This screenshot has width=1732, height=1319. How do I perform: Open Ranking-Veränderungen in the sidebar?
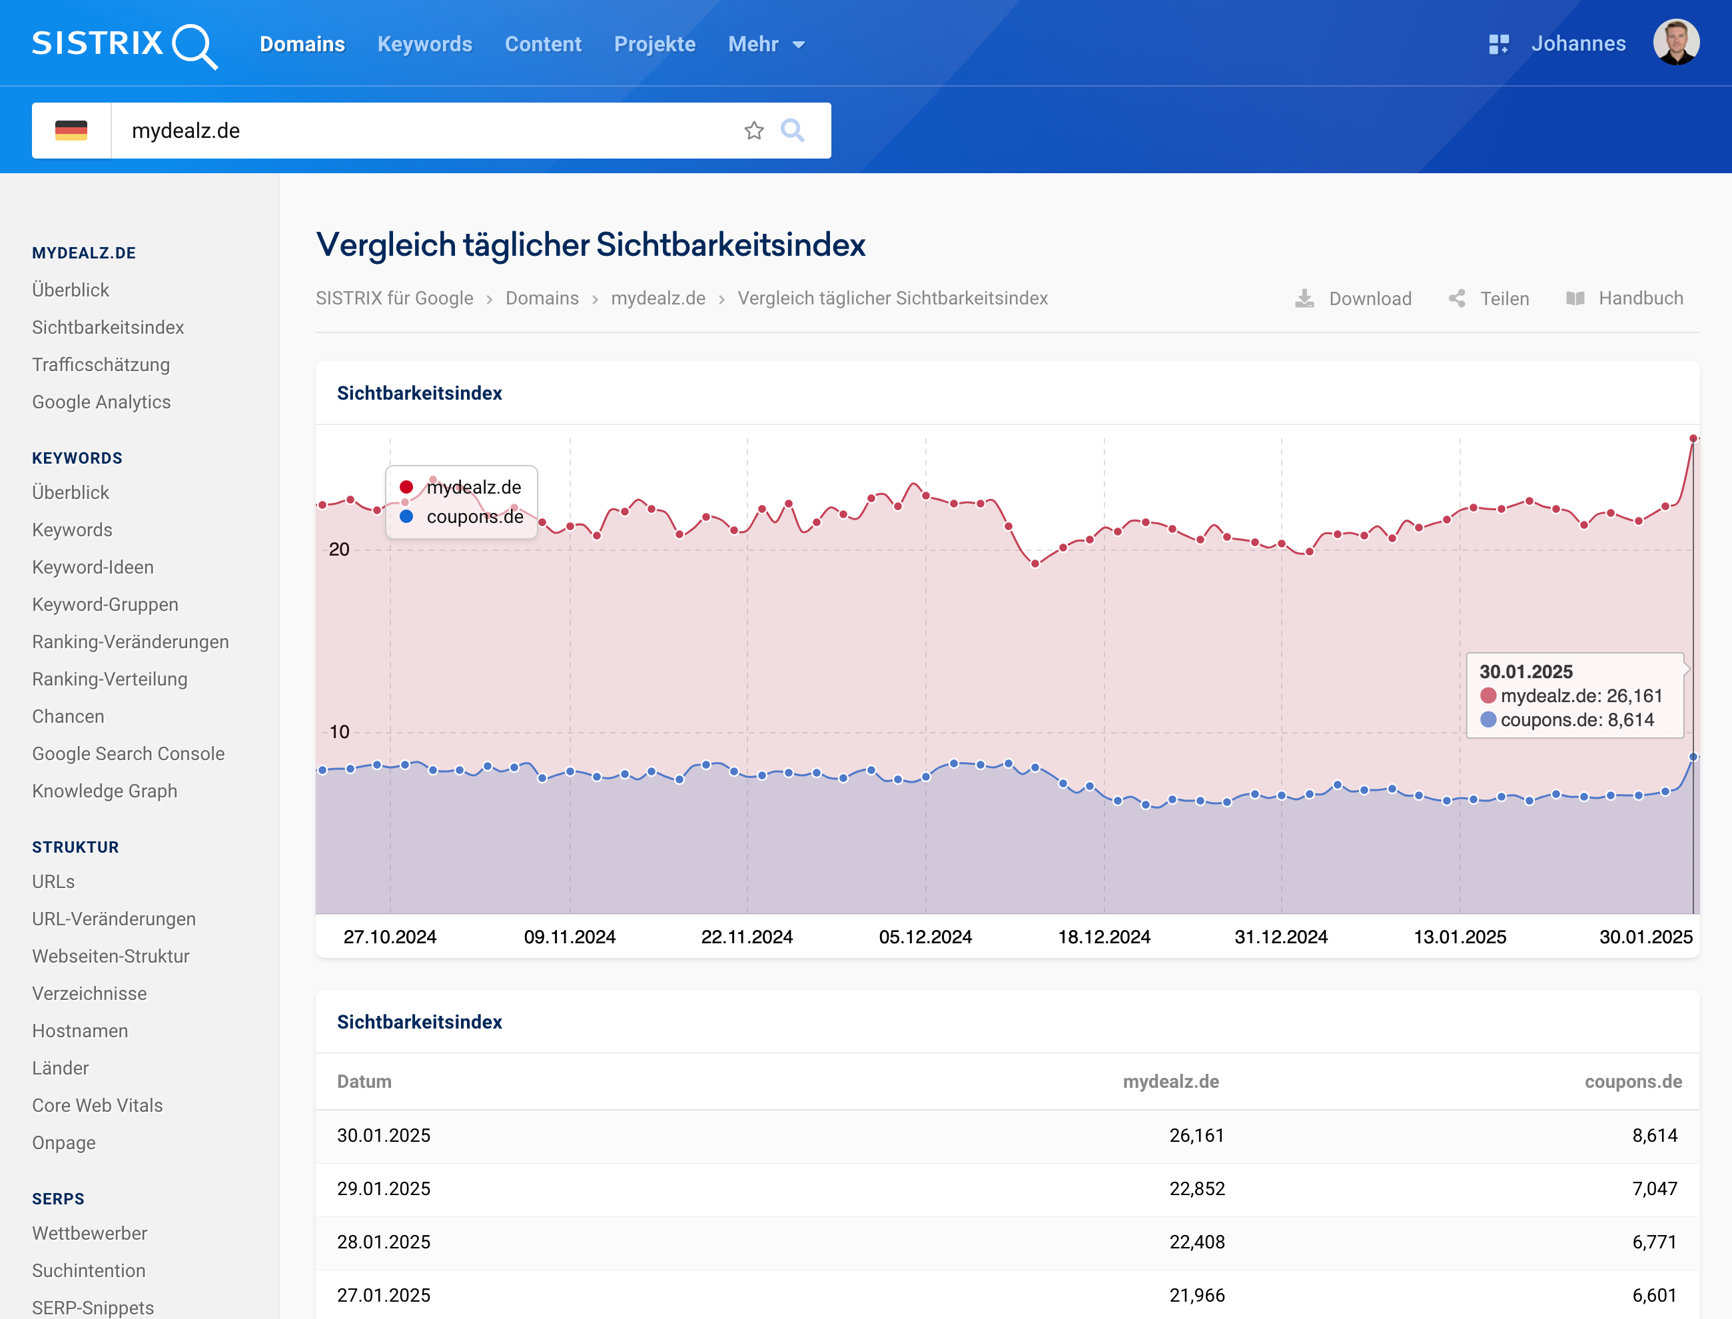[x=131, y=642]
